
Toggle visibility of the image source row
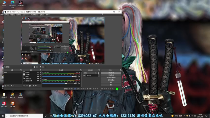(x=38, y=74)
